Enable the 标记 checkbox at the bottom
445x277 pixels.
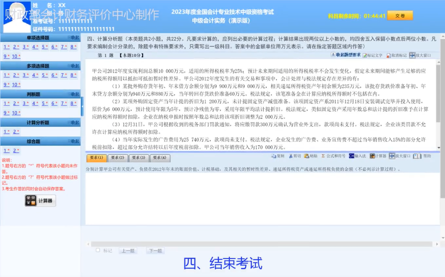(98, 250)
